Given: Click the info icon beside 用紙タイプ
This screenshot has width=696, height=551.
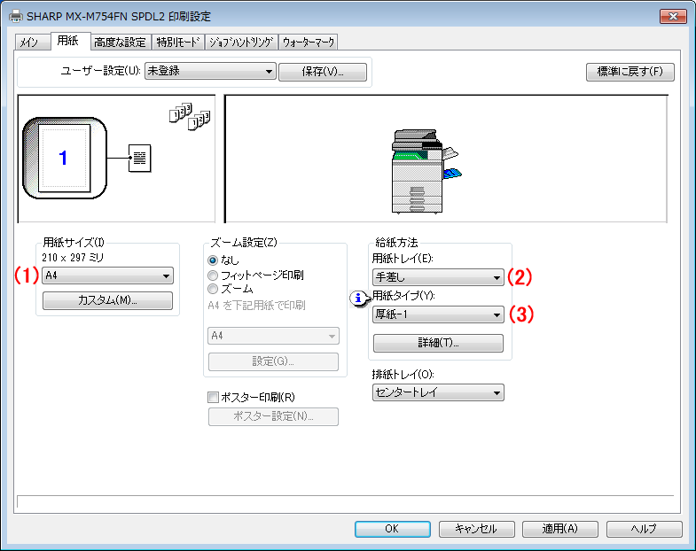Looking at the screenshot, I should click(x=359, y=299).
